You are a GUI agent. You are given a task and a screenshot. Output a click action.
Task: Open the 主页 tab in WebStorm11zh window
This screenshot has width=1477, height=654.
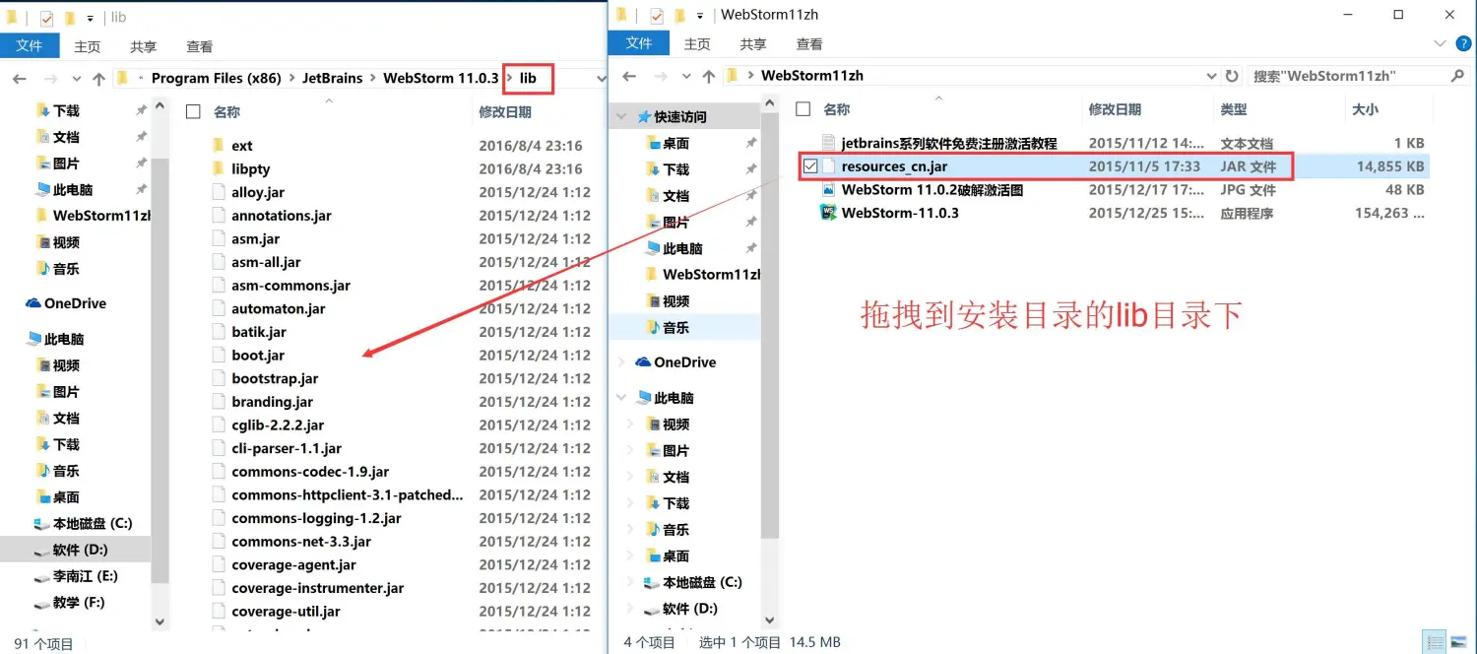pyautogui.click(x=697, y=44)
